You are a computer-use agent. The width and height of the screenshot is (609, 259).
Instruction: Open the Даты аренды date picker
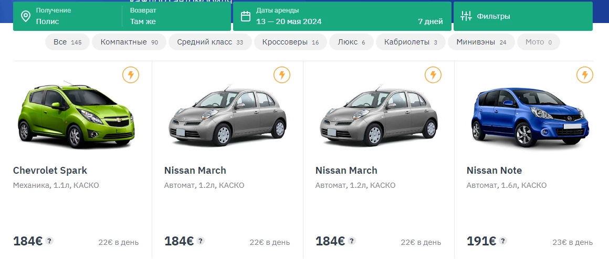point(342,16)
